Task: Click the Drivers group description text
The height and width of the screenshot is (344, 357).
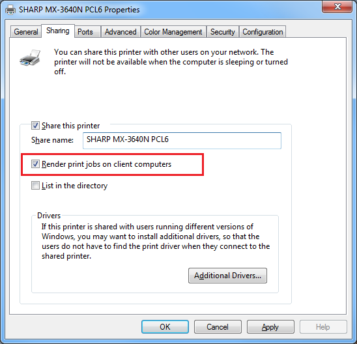Action: click(x=156, y=241)
